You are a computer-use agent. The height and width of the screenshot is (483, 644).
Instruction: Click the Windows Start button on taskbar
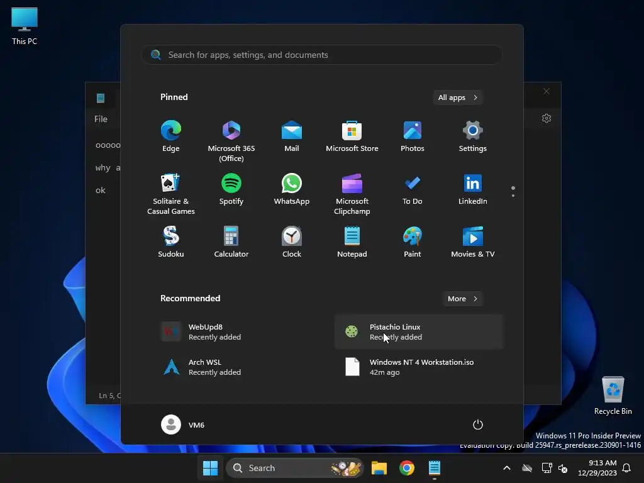210,468
